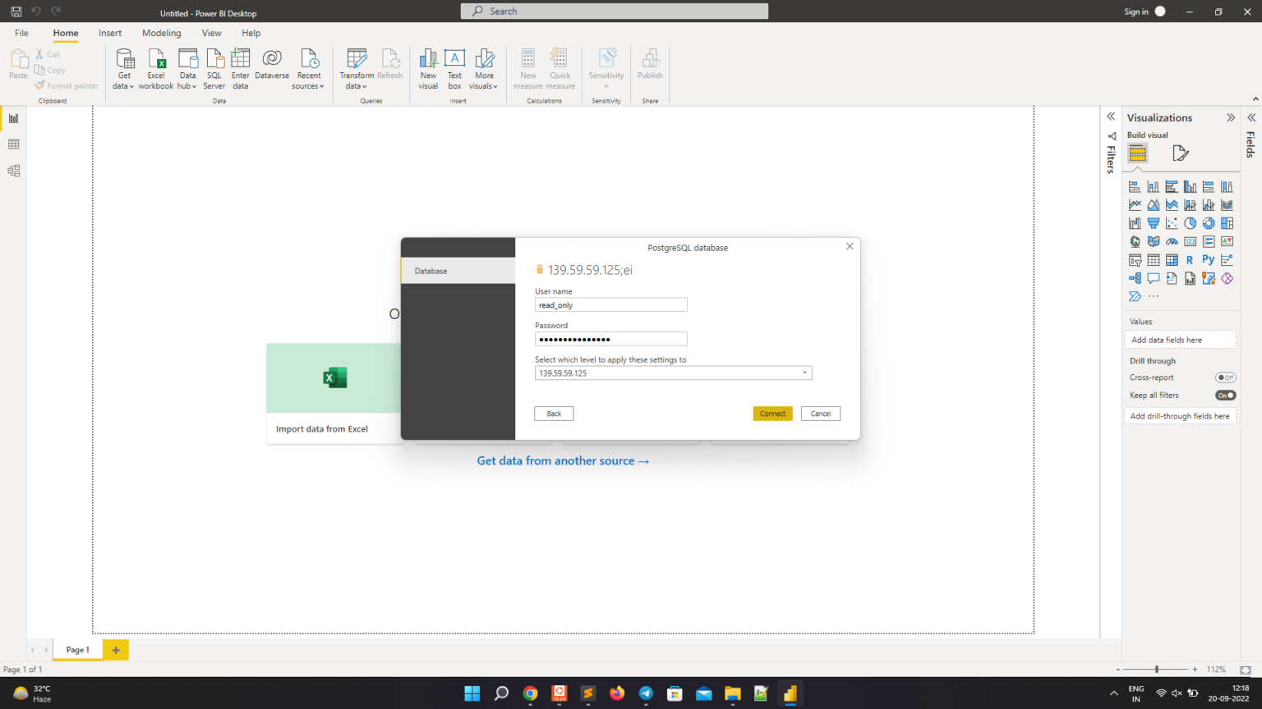Switch to the View ribbon tab
The height and width of the screenshot is (709, 1262).
211,33
